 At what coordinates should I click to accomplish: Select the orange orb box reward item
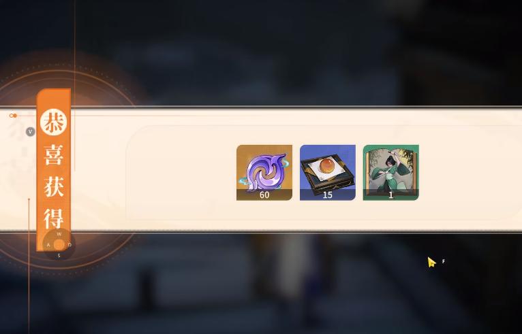(328, 173)
